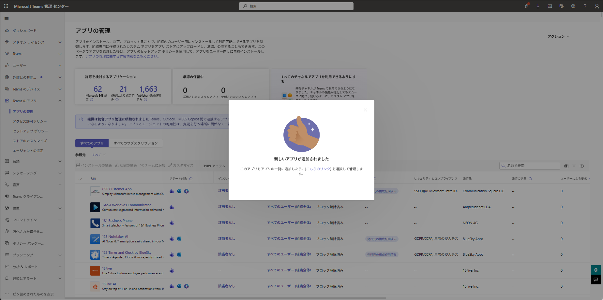Open ストアのカスタマイズ menu item
603x300 pixels.
coord(30,141)
